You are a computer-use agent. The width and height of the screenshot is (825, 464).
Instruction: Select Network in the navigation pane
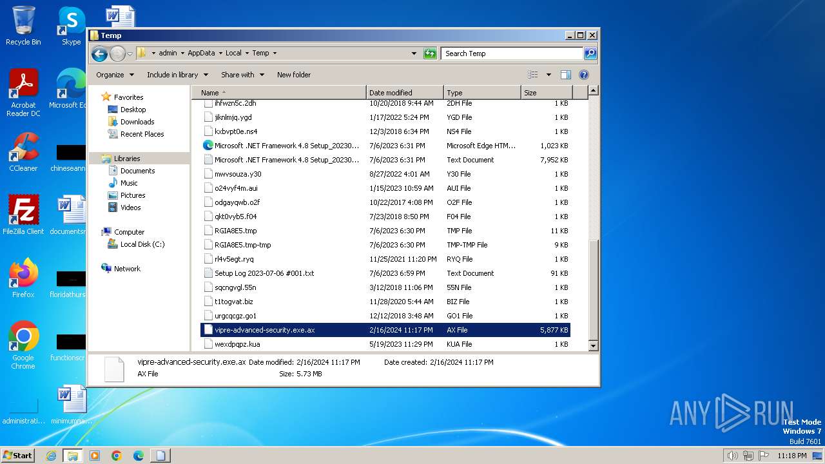127,269
